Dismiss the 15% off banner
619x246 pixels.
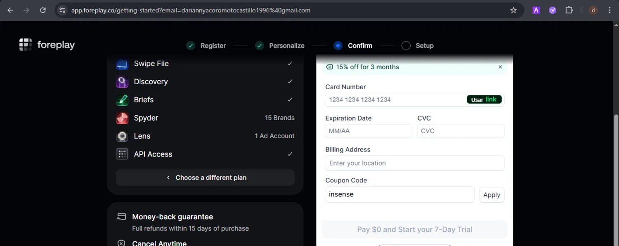(500, 67)
